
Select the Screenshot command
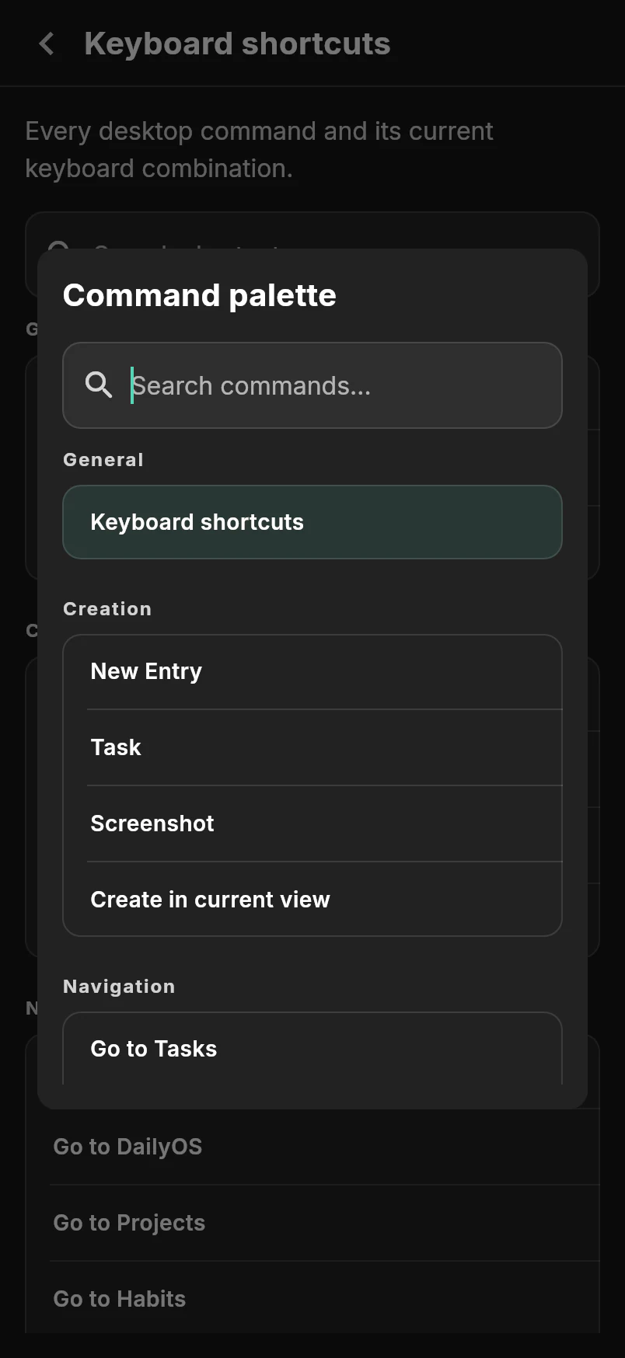click(312, 824)
